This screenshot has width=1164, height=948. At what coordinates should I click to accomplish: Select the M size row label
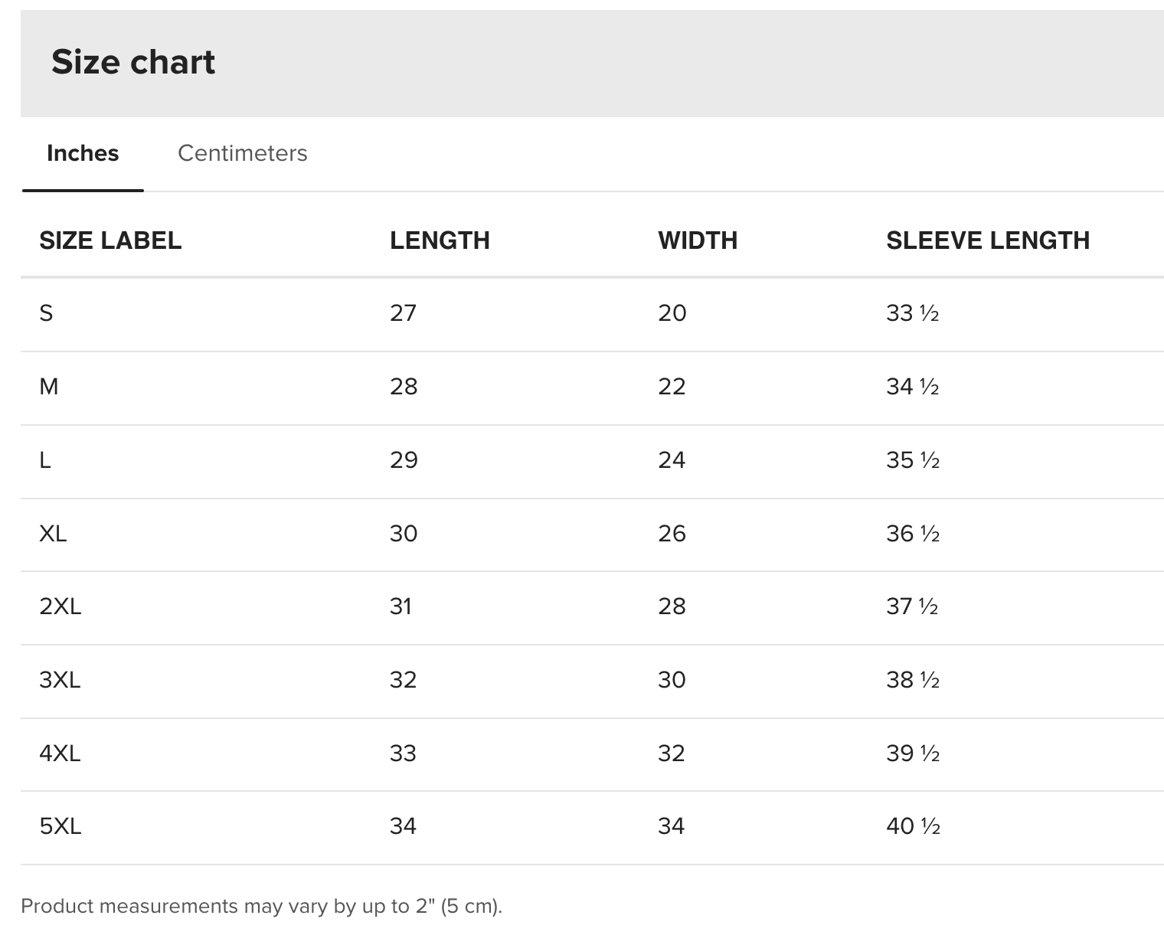pos(48,387)
